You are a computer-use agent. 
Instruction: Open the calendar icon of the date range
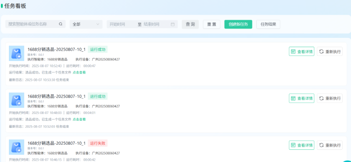tap(173, 24)
